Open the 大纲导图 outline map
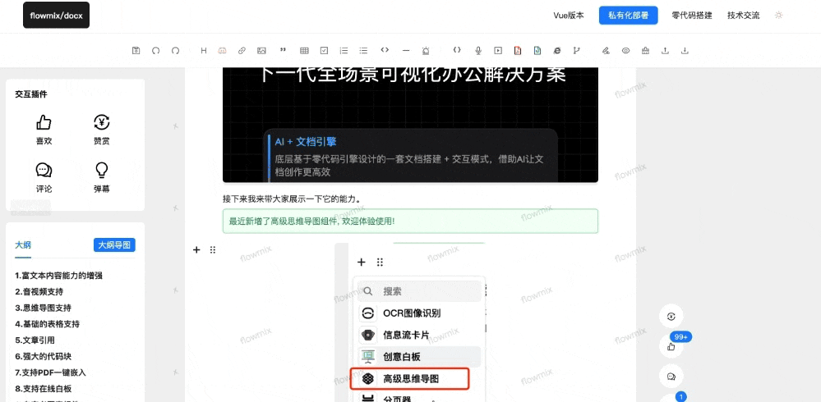The height and width of the screenshot is (402, 821). 115,244
